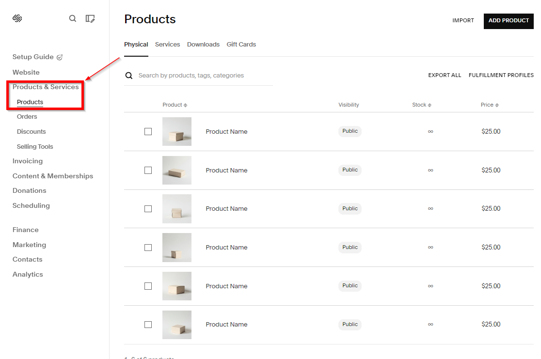Select the fifth product row checkbox
The width and height of the screenshot is (541, 359).
point(148,286)
